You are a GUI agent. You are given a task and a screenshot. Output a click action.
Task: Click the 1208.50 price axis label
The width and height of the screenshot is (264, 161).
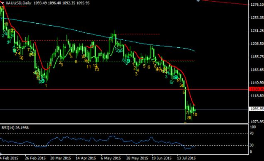257,44
